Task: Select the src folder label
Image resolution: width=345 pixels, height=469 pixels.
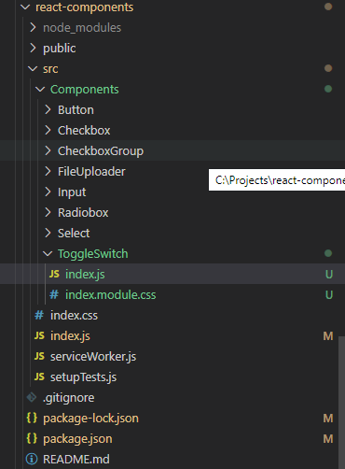Action: (50, 69)
